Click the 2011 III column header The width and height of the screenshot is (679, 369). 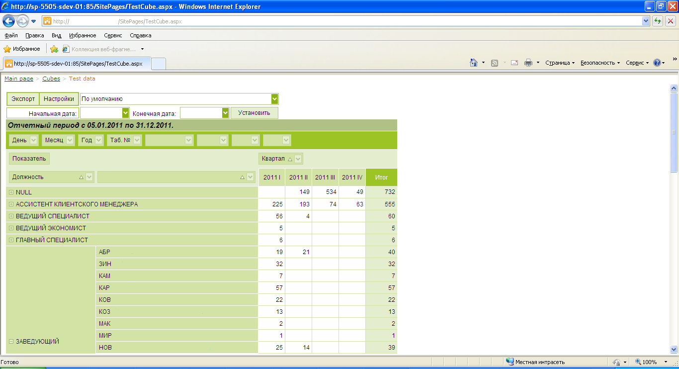pyautogui.click(x=325, y=177)
